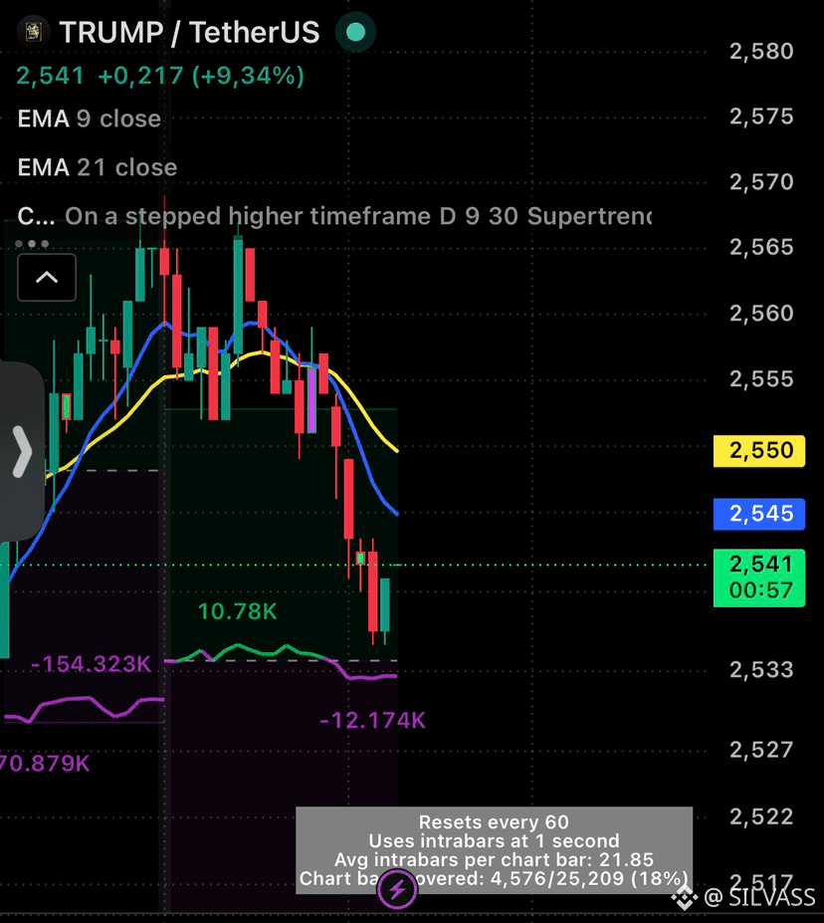Click the 2,527 price scale label
This screenshot has width=824, height=923.
click(x=761, y=750)
